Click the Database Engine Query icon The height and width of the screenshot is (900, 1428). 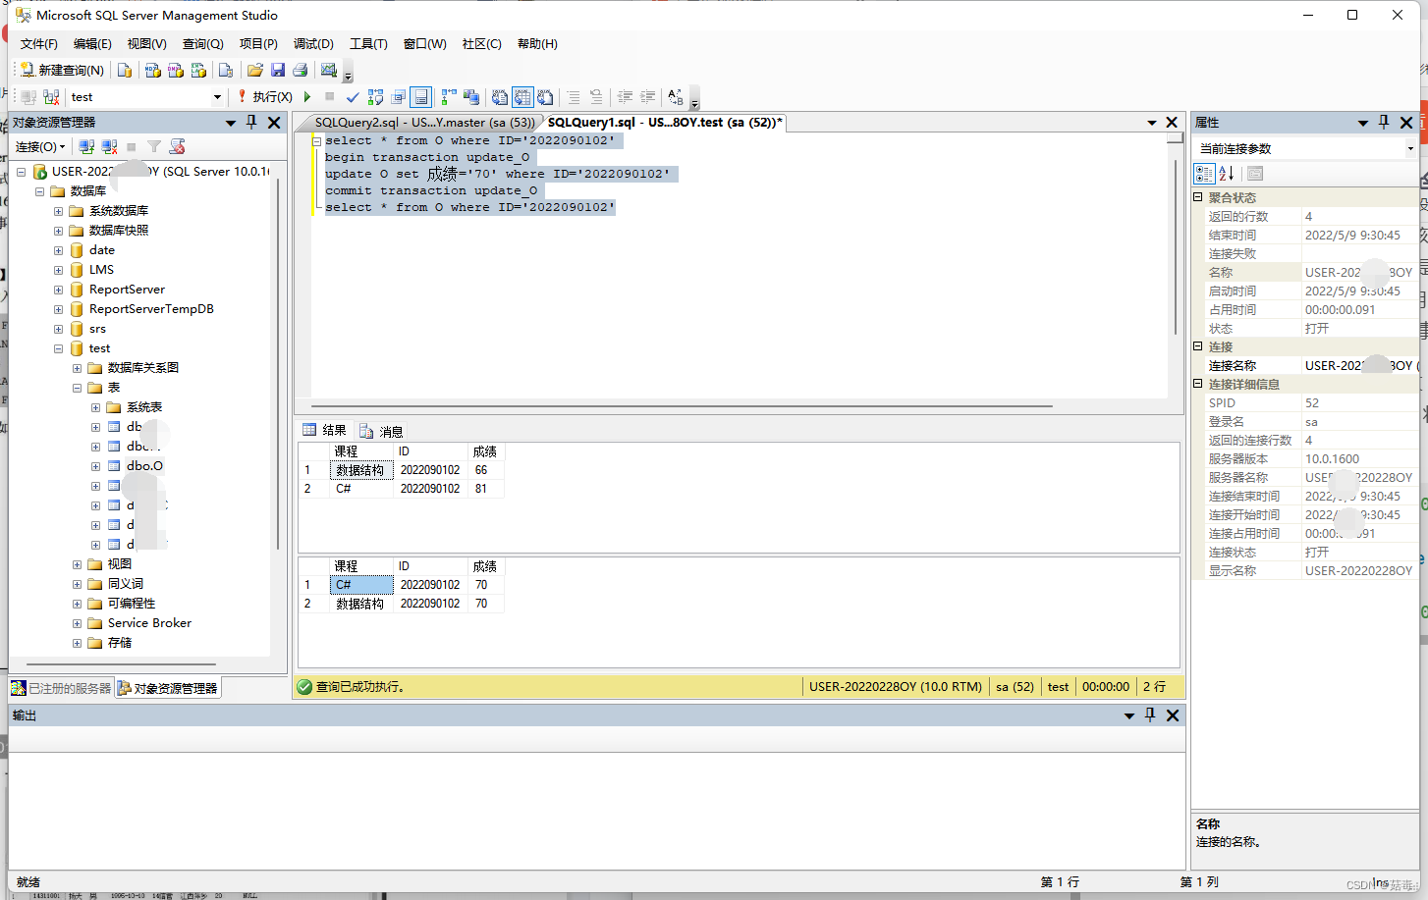coord(125,70)
